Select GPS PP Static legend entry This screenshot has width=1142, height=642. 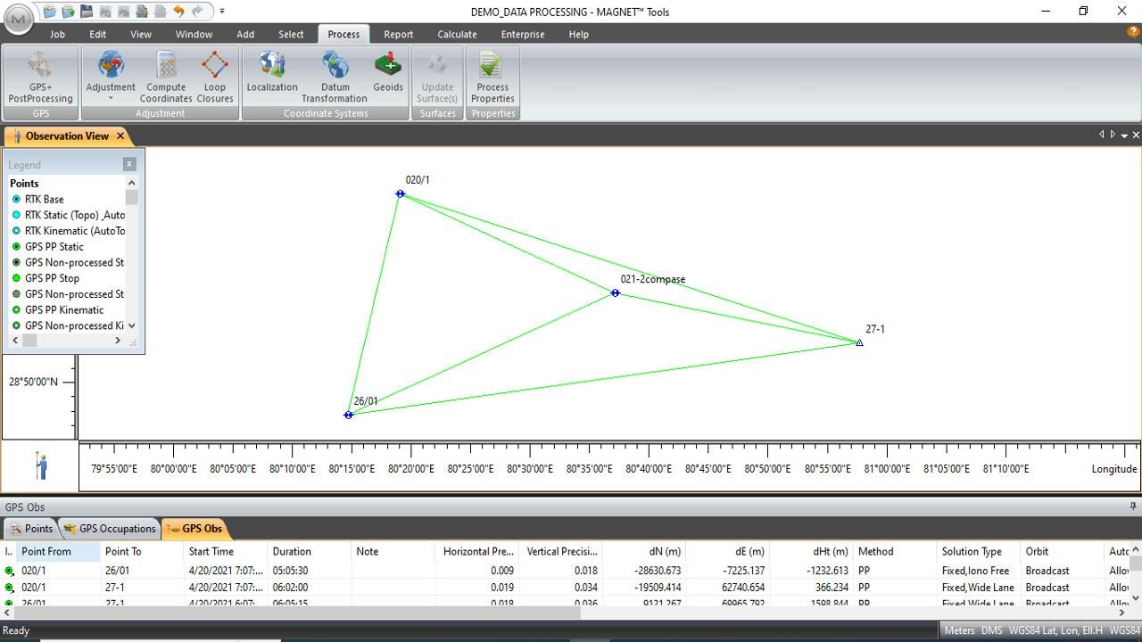(x=54, y=246)
